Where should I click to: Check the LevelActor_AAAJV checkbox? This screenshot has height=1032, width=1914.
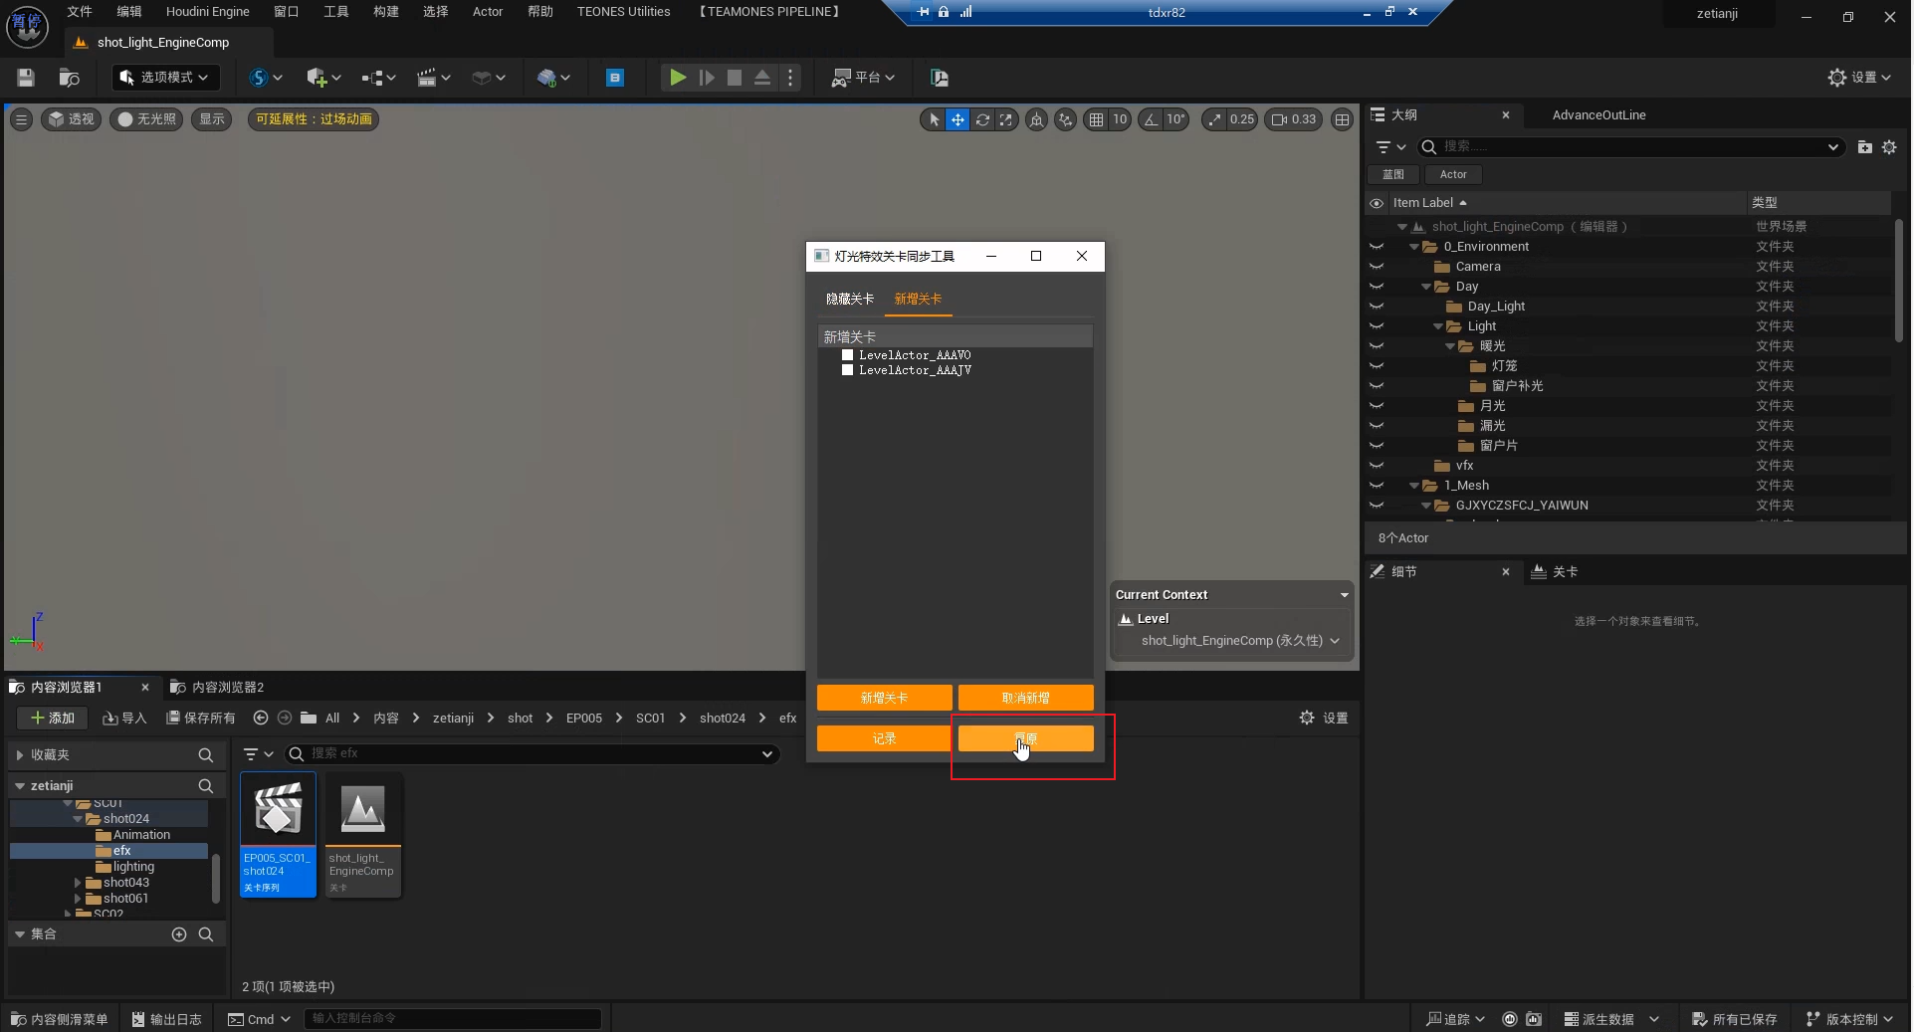tap(848, 370)
